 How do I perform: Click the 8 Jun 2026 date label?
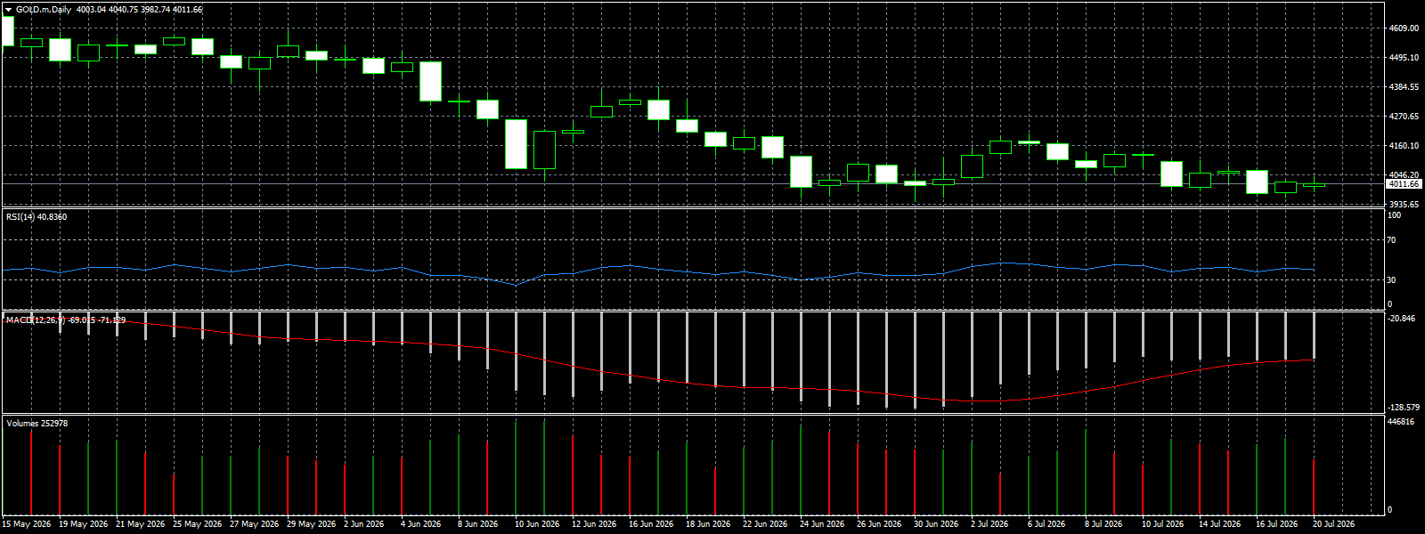tap(478, 524)
